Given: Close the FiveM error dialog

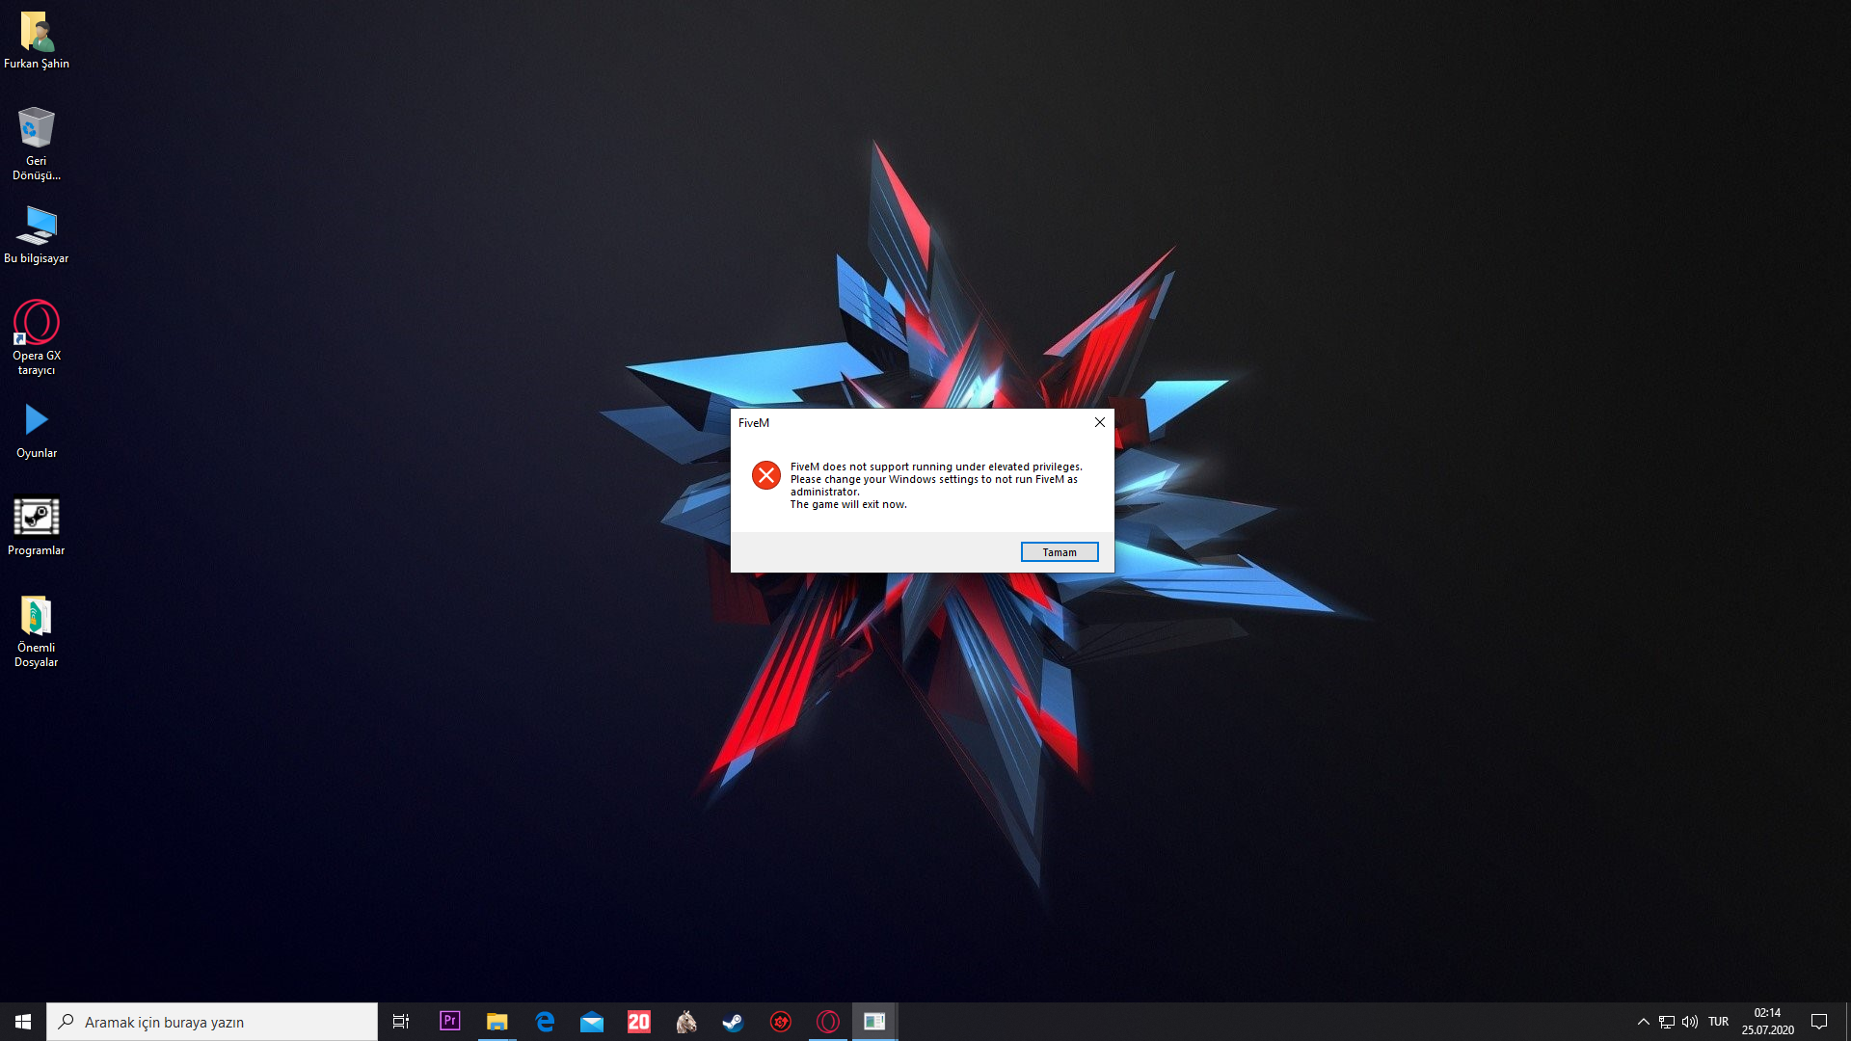Looking at the screenshot, I should tap(1099, 422).
